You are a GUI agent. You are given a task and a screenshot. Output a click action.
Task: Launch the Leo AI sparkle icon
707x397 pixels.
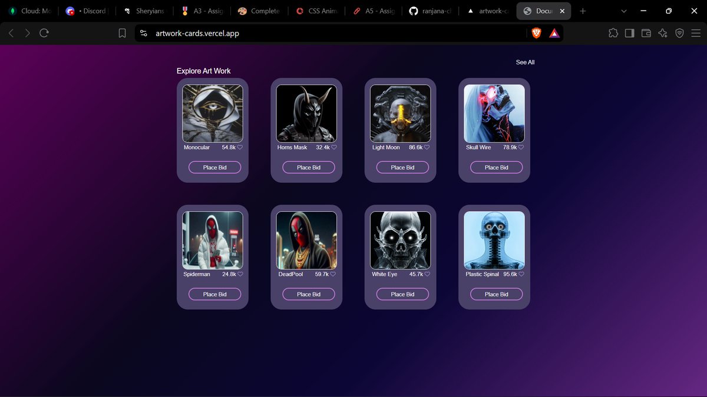[663, 34]
